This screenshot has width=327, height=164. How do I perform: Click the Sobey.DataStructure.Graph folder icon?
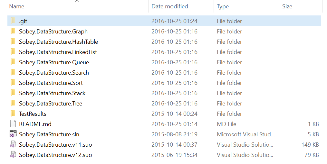coord(13,32)
